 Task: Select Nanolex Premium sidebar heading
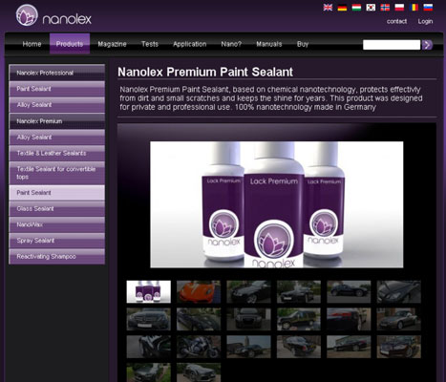click(x=57, y=121)
